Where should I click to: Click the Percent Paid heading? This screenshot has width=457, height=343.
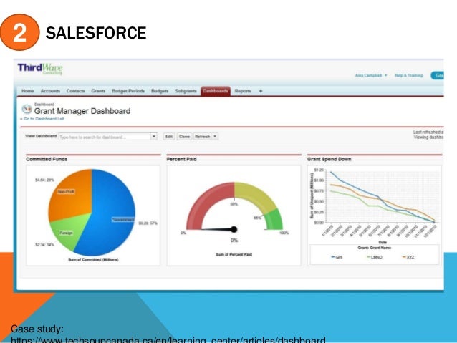tap(181, 159)
